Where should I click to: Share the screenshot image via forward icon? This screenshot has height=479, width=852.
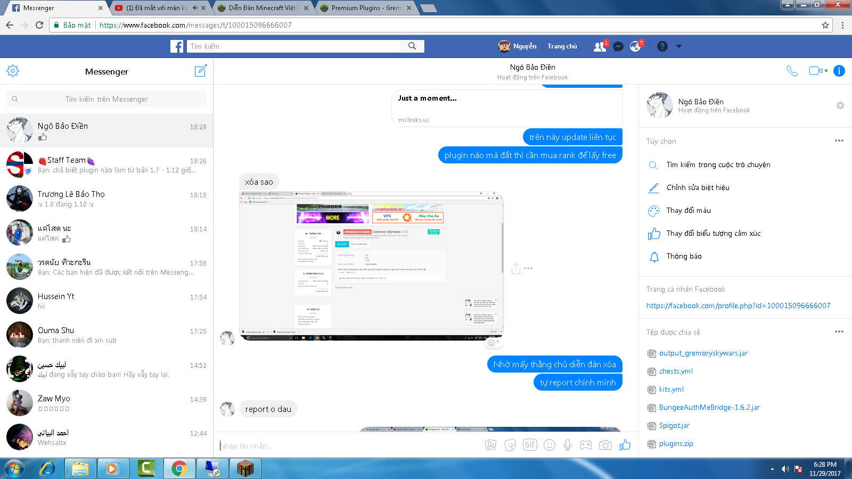[515, 268]
